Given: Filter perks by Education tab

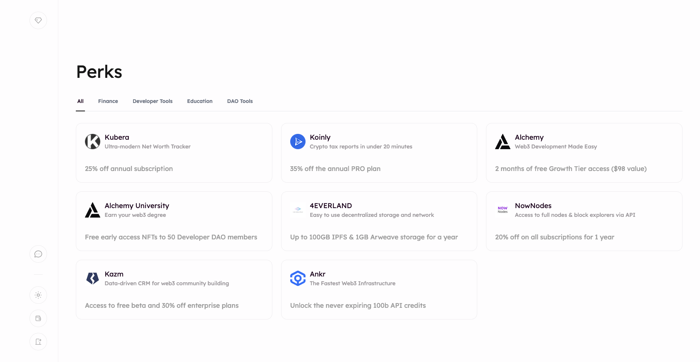Looking at the screenshot, I should (200, 101).
